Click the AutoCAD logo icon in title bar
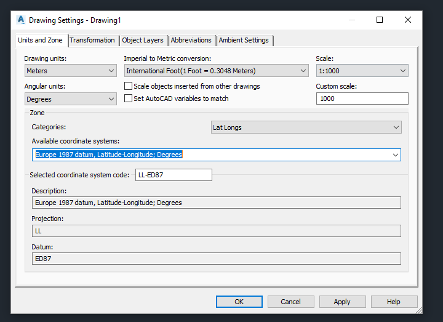443x322 pixels. (x=21, y=20)
